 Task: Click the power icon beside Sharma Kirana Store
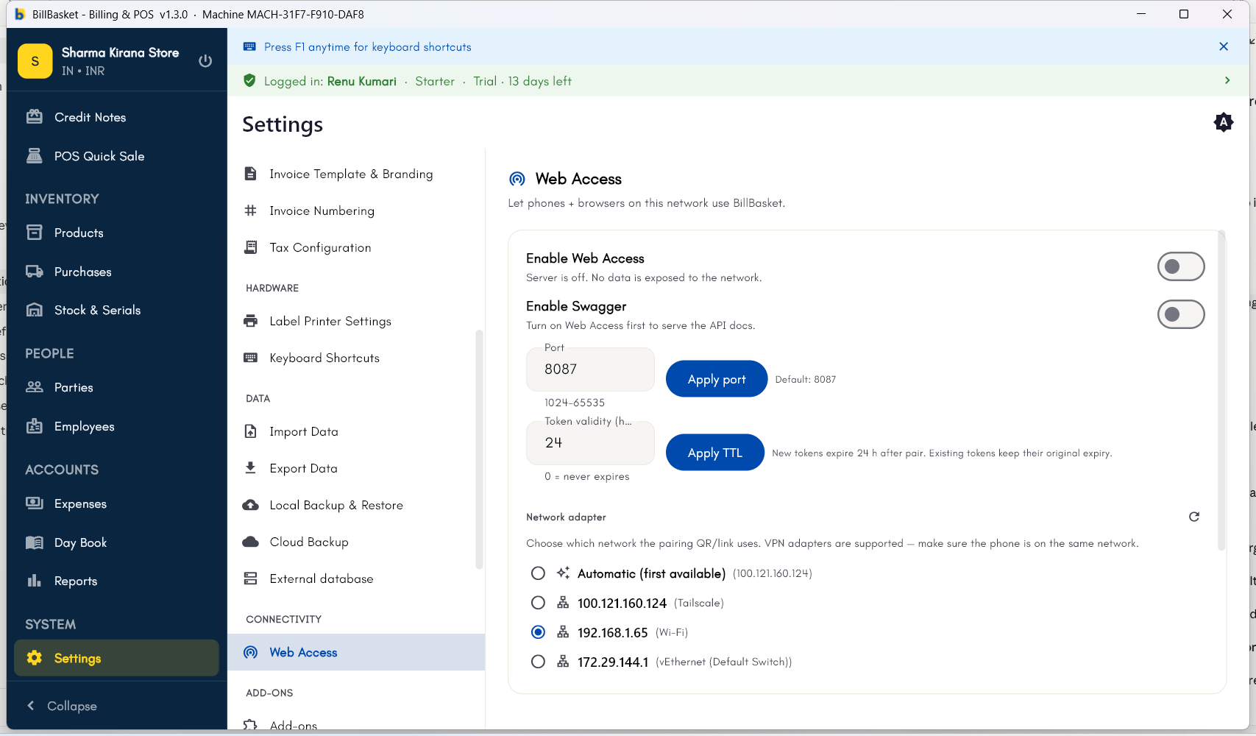coord(205,61)
